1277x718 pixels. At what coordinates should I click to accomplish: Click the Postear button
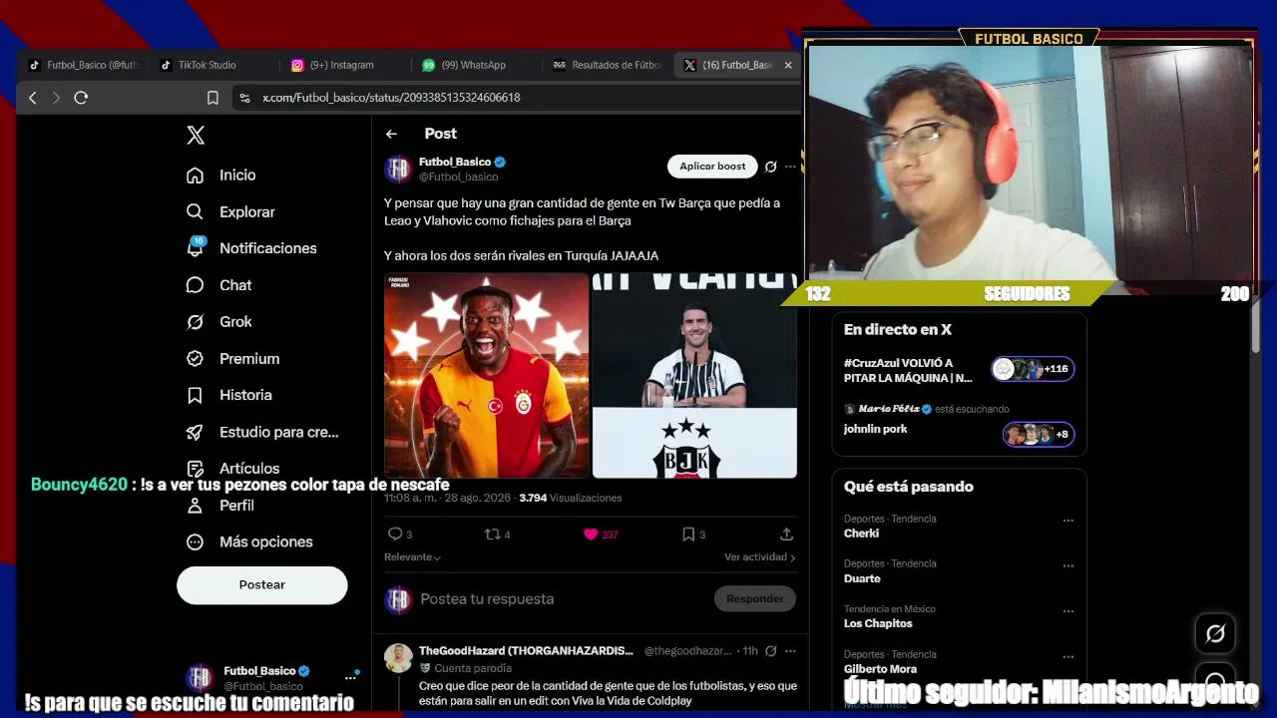point(262,585)
